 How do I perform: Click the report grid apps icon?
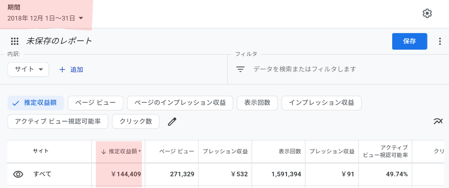(x=15, y=41)
